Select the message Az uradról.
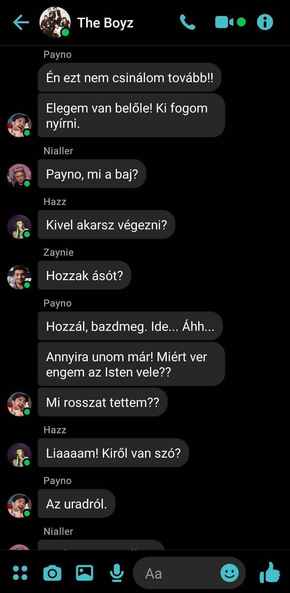Image resolution: width=290 pixels, height=593 pixels. 77,504
